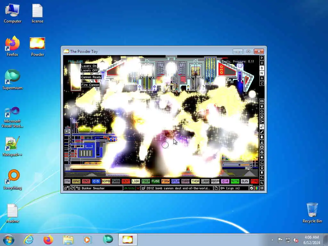Open the Powered Materials category
The width and height of the screenshot is (328, 246).
click(262, 111)
